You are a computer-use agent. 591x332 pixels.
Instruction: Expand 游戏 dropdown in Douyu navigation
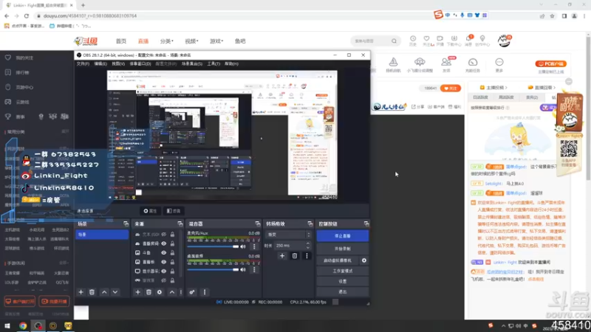(x=216, y=41)
